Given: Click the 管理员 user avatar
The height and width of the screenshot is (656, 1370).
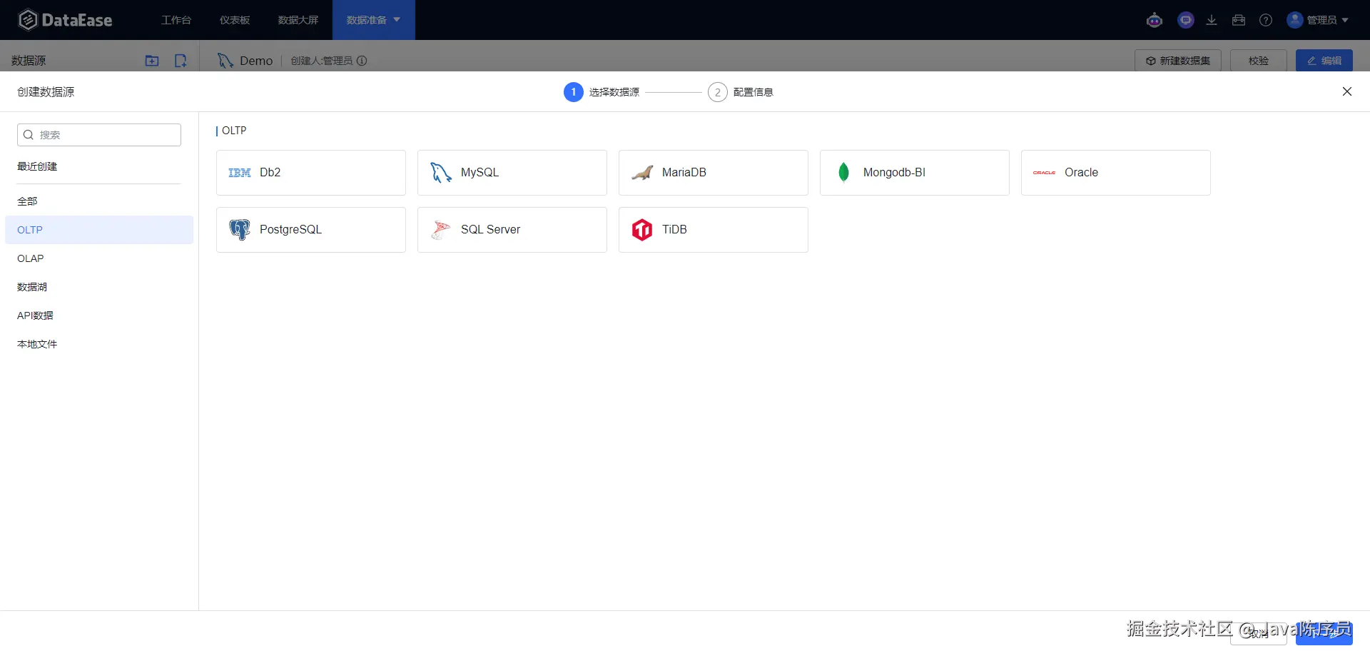Looking at the screenshot, I should (x=1294, y=20).
